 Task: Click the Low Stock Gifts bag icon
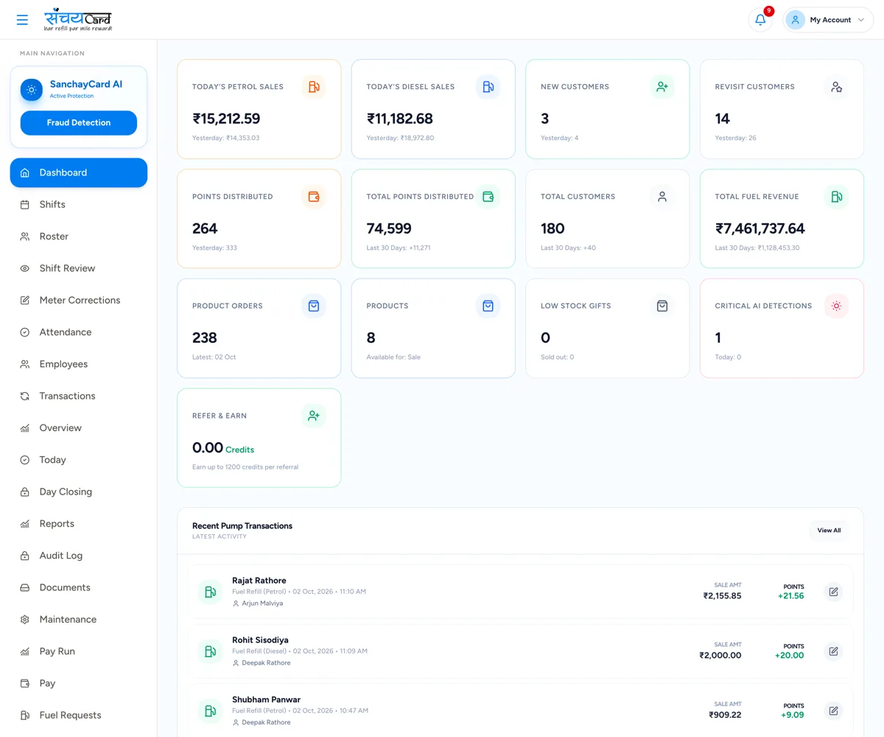(x=662, y=306)
